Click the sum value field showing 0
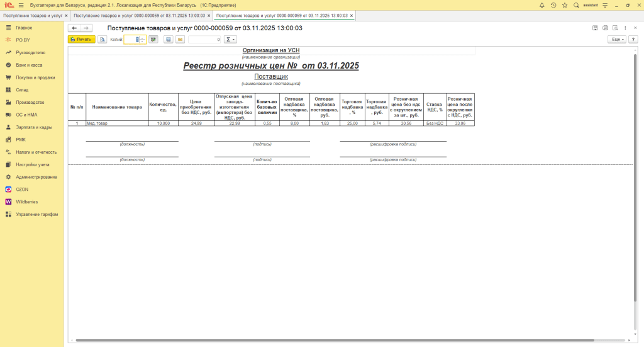Viewport: 644px width, 347px height. coord(204,40)
